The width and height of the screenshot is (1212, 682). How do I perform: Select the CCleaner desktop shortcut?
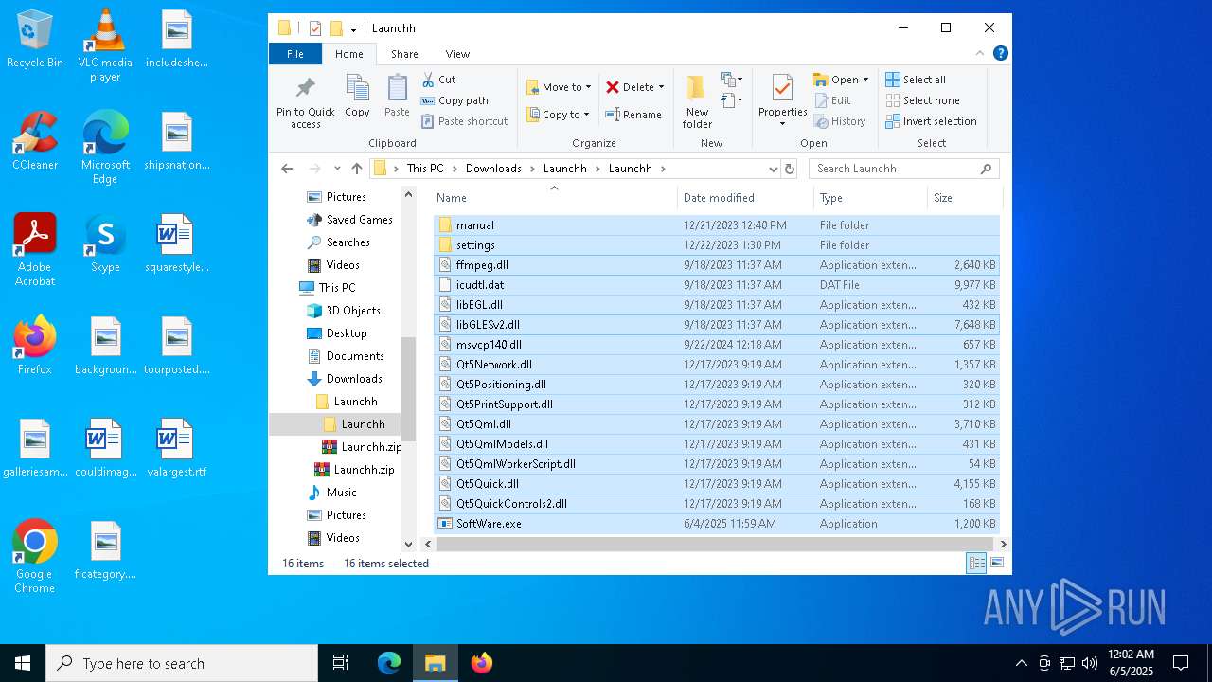tap(35, 141)
